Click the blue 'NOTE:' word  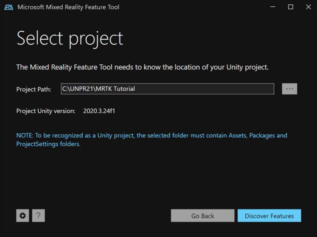25,135
